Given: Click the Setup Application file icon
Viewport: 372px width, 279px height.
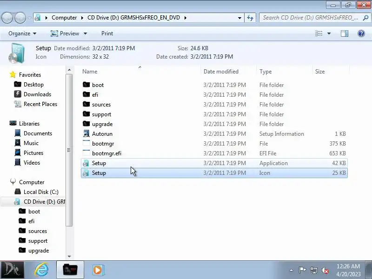Looking at the screenshot, I should 86,163.
